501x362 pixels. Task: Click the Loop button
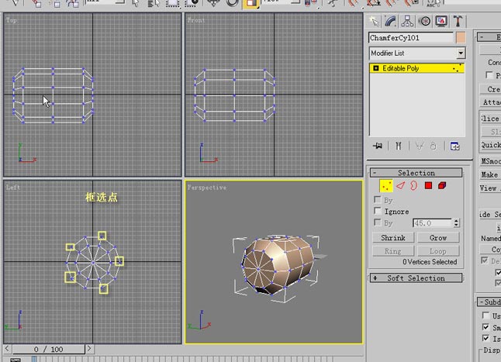point(438,251)
